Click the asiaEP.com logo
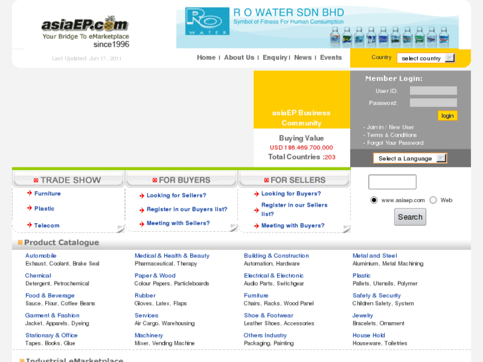Screen dimensions: 483x362 coord(85,32)
